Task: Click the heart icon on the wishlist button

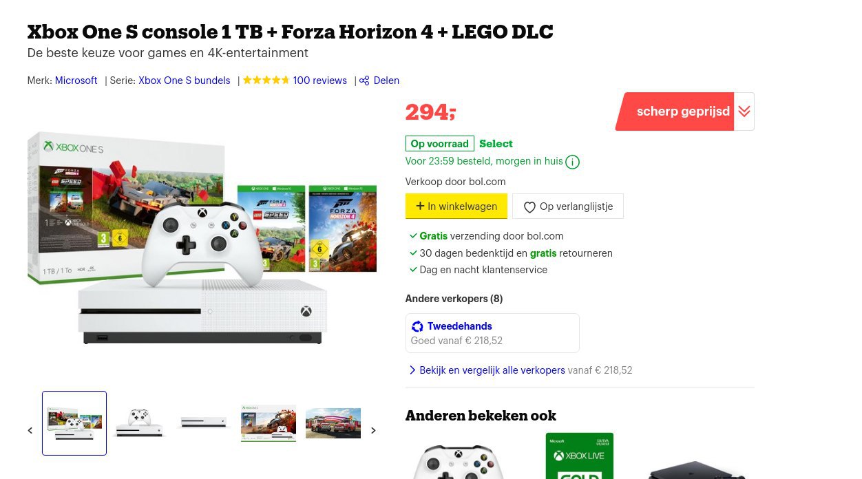Action: [529, 207]
